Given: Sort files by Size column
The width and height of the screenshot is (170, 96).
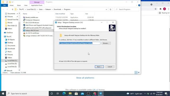Looking at the screenshot, I should pos(87,14).
